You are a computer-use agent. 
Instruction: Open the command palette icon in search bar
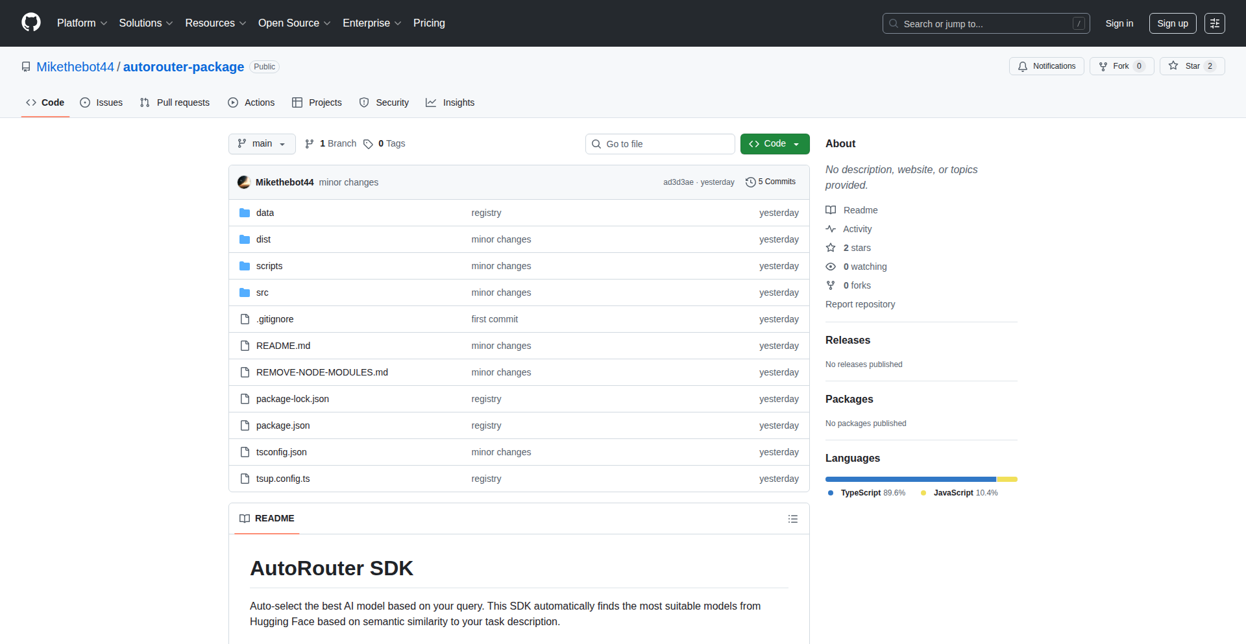1079,23
